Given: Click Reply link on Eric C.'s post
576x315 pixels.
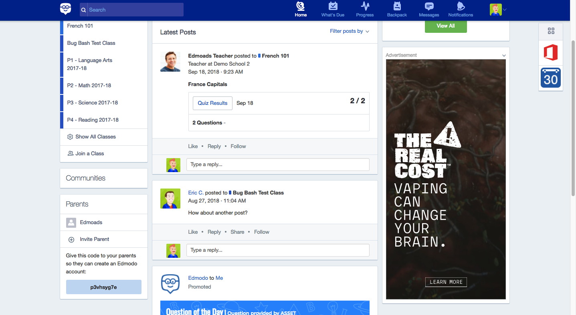Looking at the screenshot, I should pos(214,232).
